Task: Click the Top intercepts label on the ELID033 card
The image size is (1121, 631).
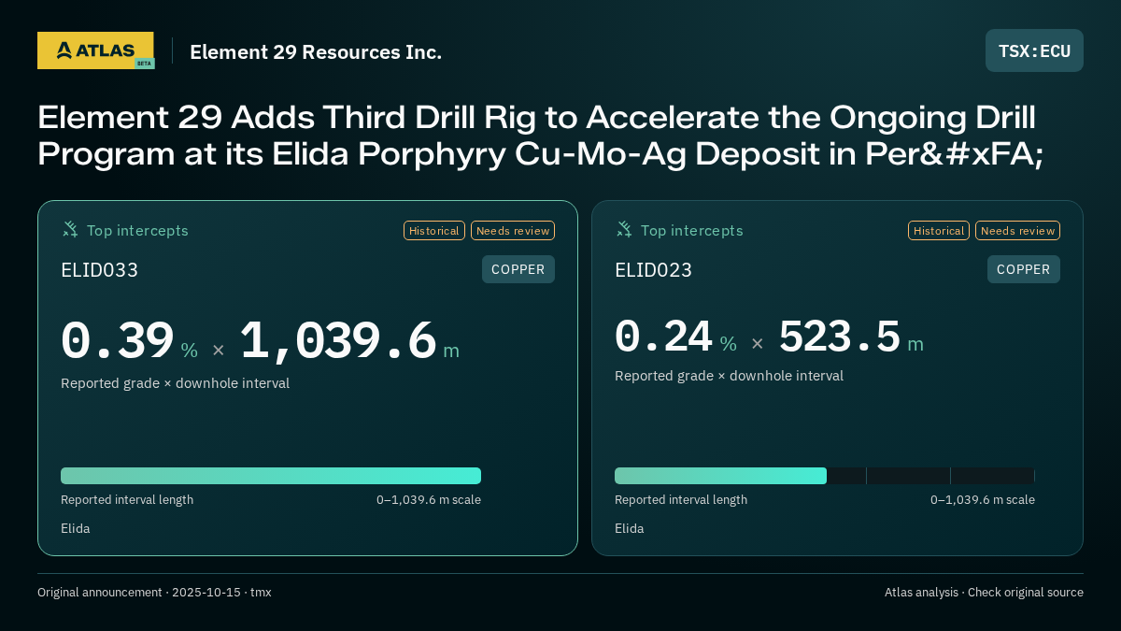Action: point(137,230)
